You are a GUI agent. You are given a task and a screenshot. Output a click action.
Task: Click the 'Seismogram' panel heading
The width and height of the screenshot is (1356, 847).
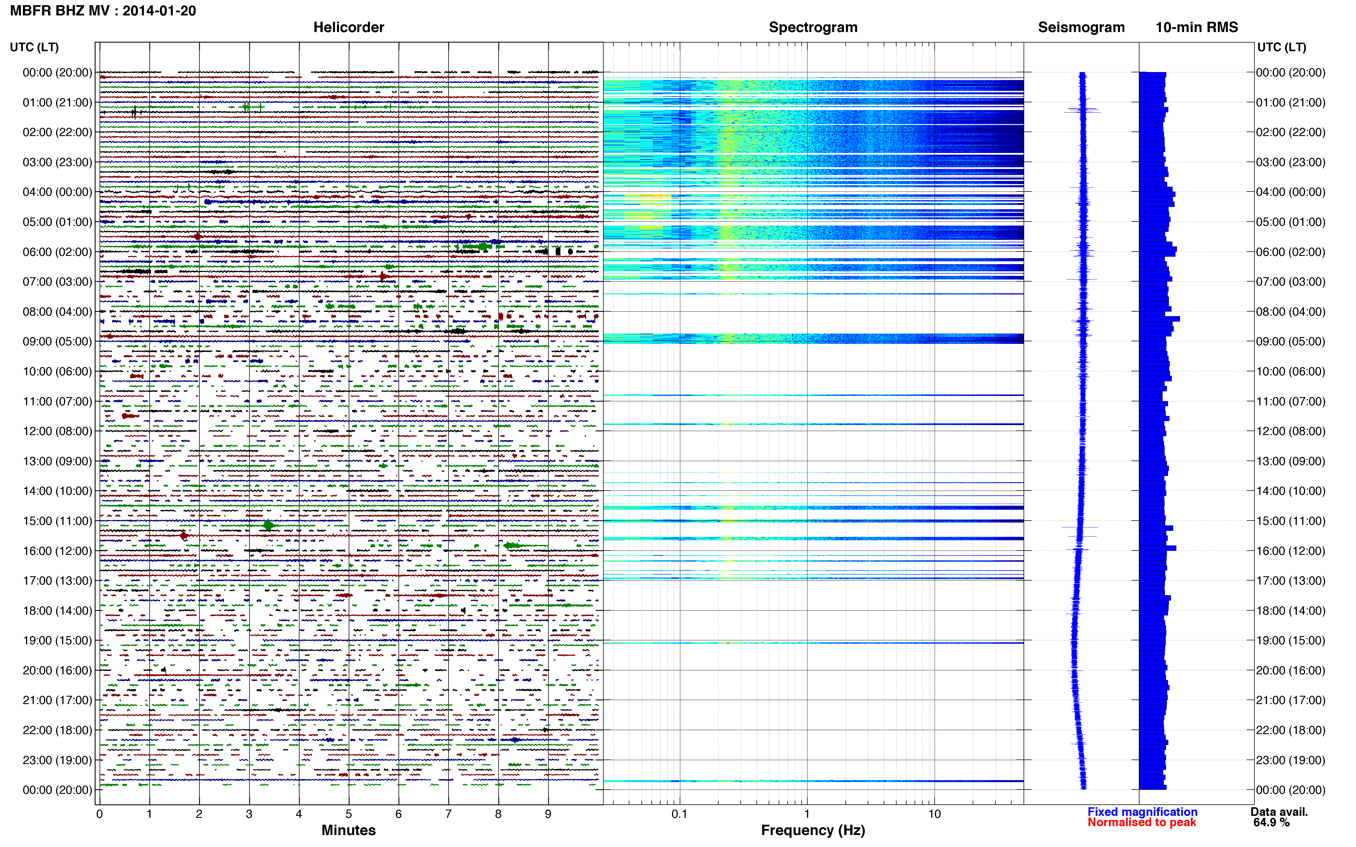pos(1081,27)
